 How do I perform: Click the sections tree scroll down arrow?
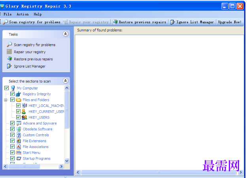pos(67,161)
